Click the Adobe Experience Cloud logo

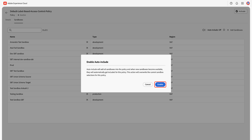coord(5,3)
